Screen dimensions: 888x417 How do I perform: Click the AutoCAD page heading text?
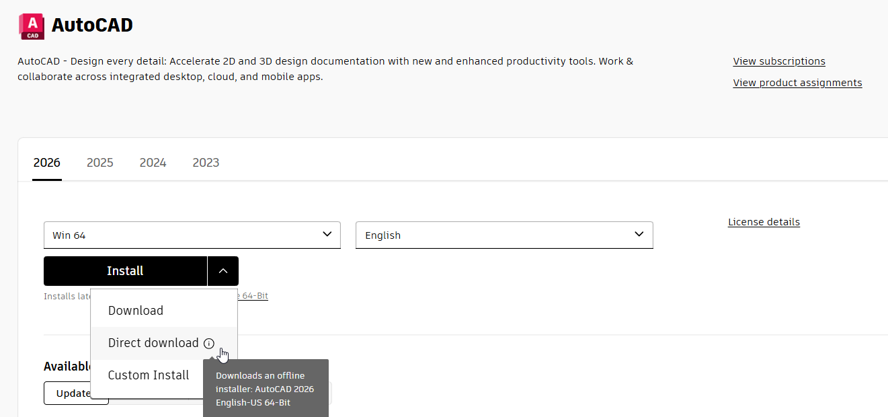pos(92,26)
